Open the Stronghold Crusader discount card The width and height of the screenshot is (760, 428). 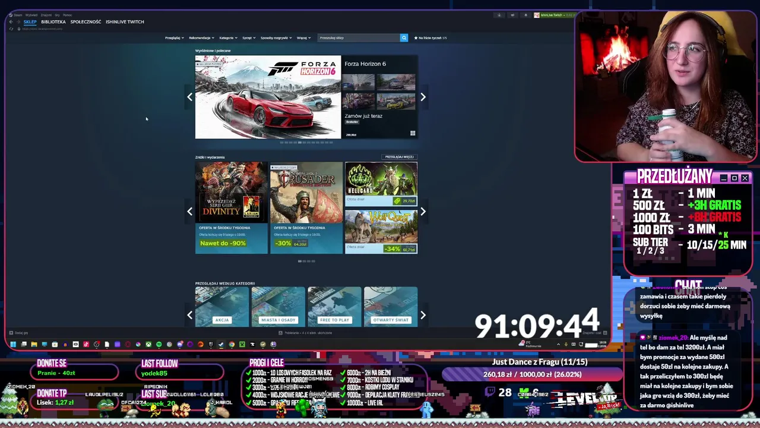(x=306, y=207)
